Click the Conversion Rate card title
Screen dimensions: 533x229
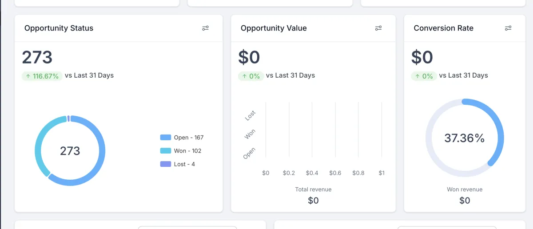(443, 28)
